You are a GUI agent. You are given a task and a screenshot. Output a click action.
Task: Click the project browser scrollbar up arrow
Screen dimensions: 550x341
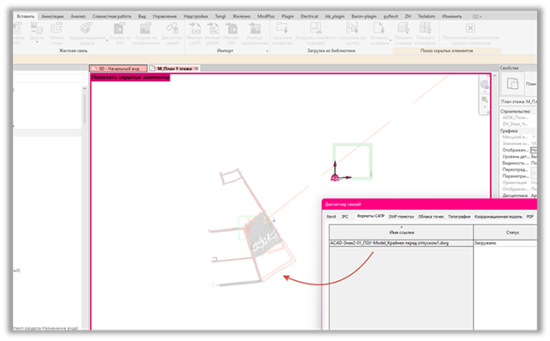[x=85, y=89]
